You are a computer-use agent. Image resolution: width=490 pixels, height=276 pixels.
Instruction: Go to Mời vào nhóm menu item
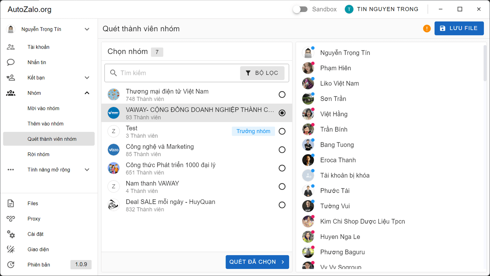(43, 108)
